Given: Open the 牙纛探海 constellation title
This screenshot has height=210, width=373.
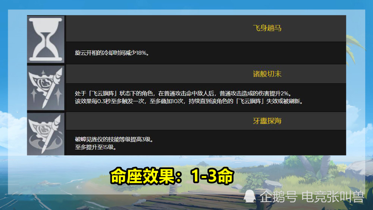Looking at the screenshot, I should pyautogui.click(x=267, y=121).
